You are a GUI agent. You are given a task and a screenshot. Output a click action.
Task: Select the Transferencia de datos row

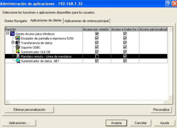click(x=86, y=43)
